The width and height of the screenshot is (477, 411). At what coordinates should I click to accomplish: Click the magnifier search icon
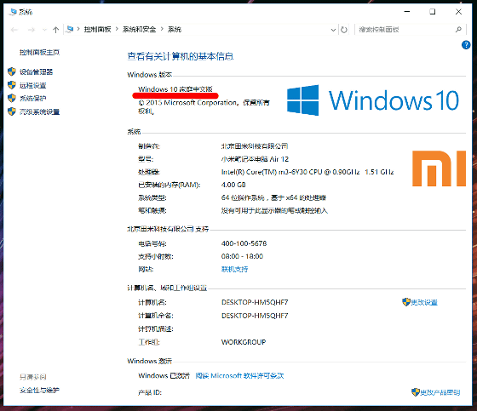tap(458, 30)
